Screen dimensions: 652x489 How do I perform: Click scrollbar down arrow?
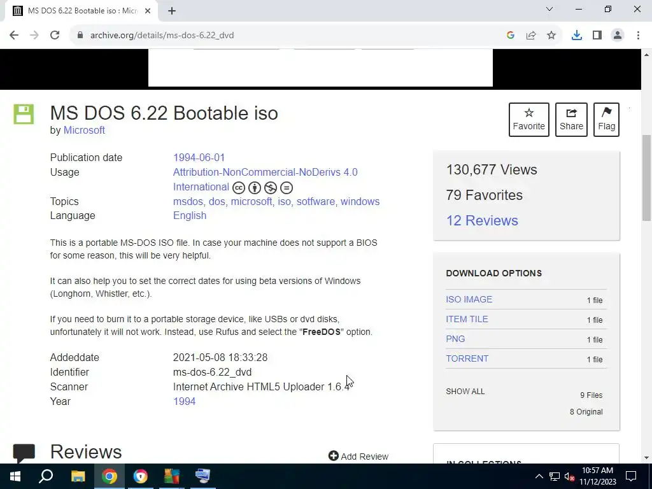pyautogui.click(x=647, y=458)
